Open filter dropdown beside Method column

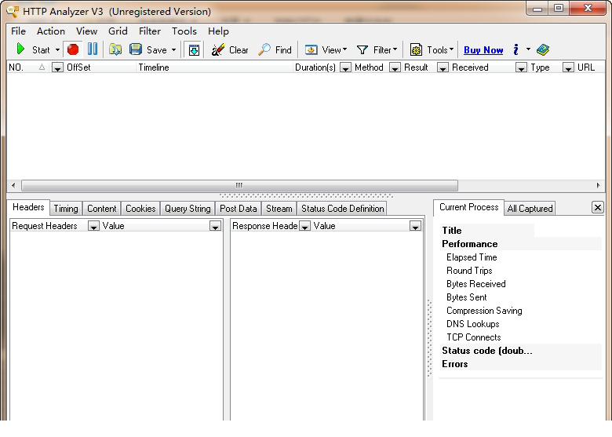click(345, 68)
